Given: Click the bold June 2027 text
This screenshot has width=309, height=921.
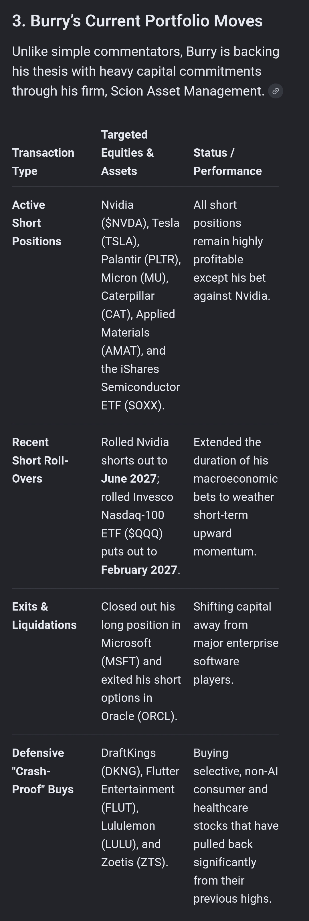Looking at the screenshot, I should click(x=129, y=478).
